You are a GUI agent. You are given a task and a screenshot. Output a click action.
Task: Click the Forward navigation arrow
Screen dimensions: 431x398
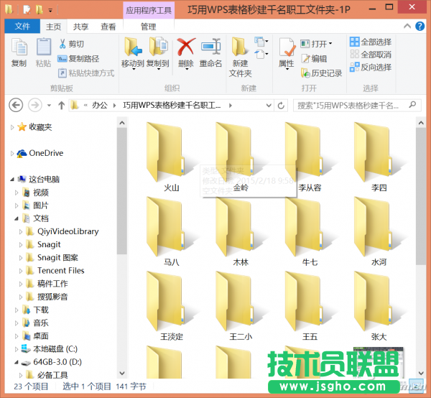tap(35, 105)
